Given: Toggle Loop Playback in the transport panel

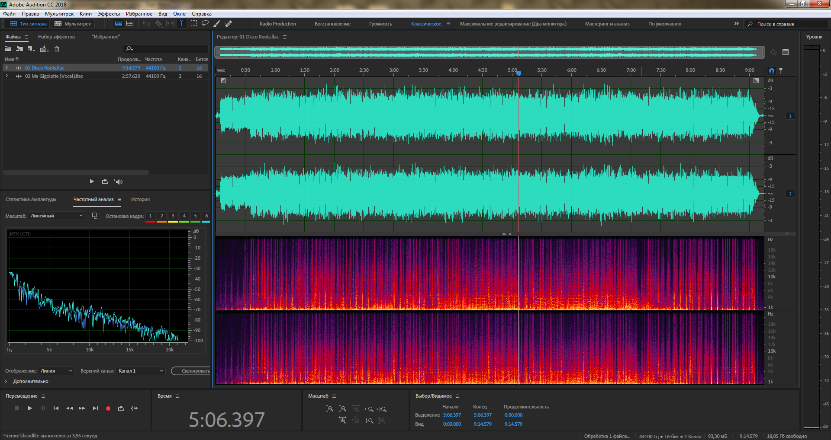Looking at the screenshot, I should (x=121, y=408).
